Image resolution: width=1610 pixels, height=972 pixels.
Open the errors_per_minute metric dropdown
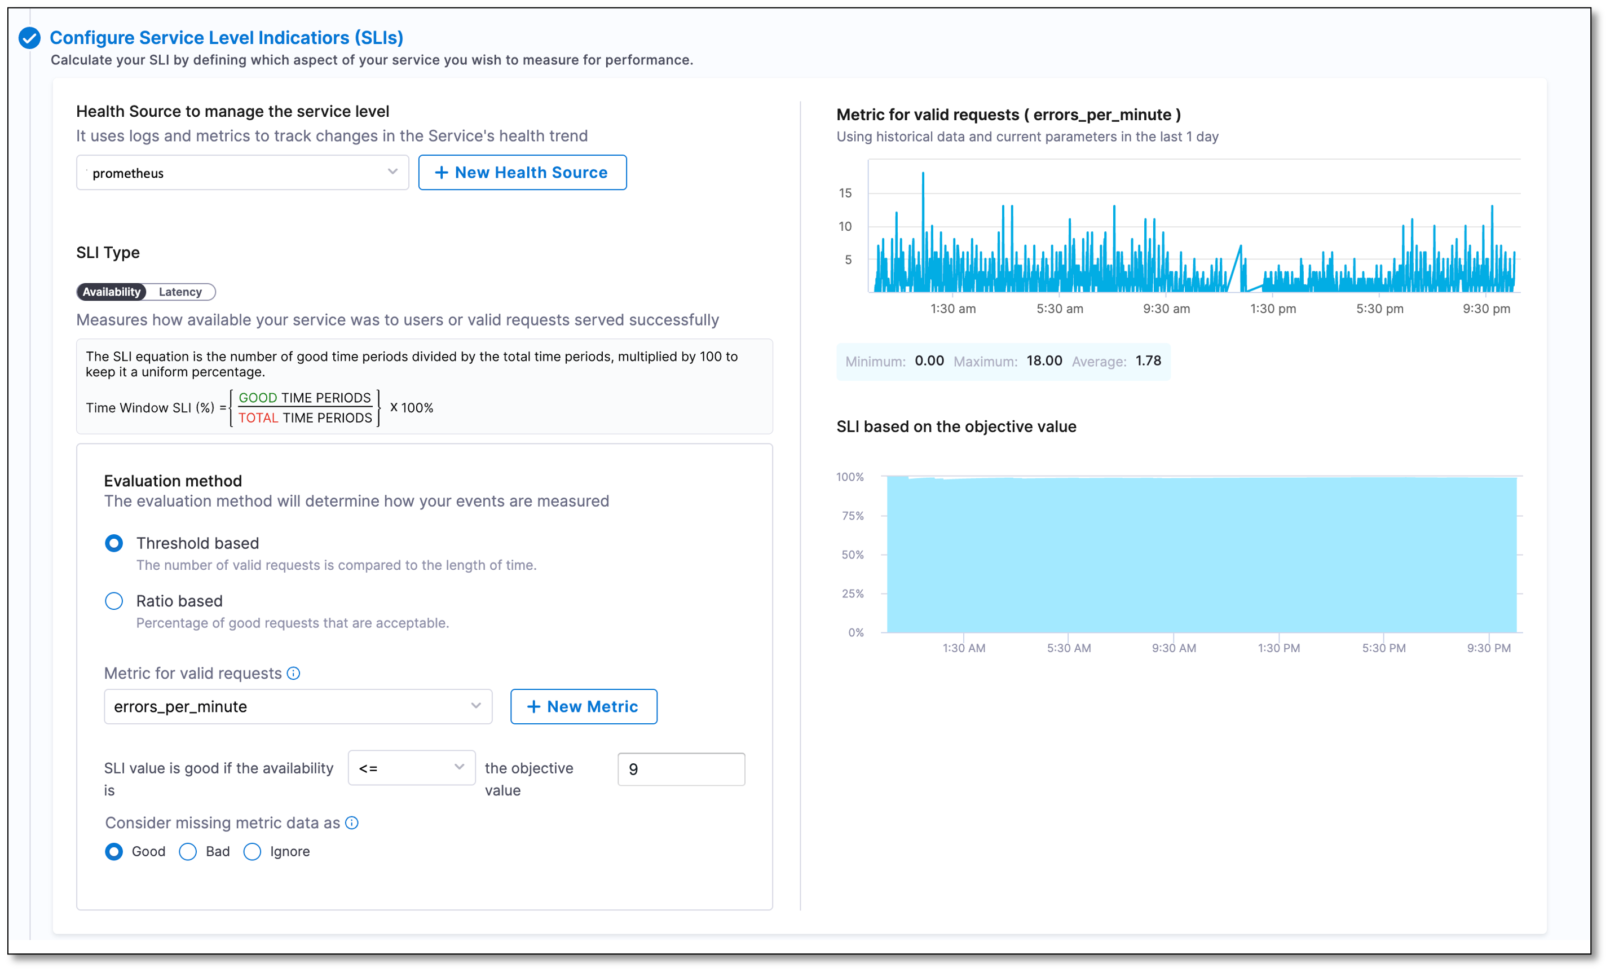pos(297,707)
